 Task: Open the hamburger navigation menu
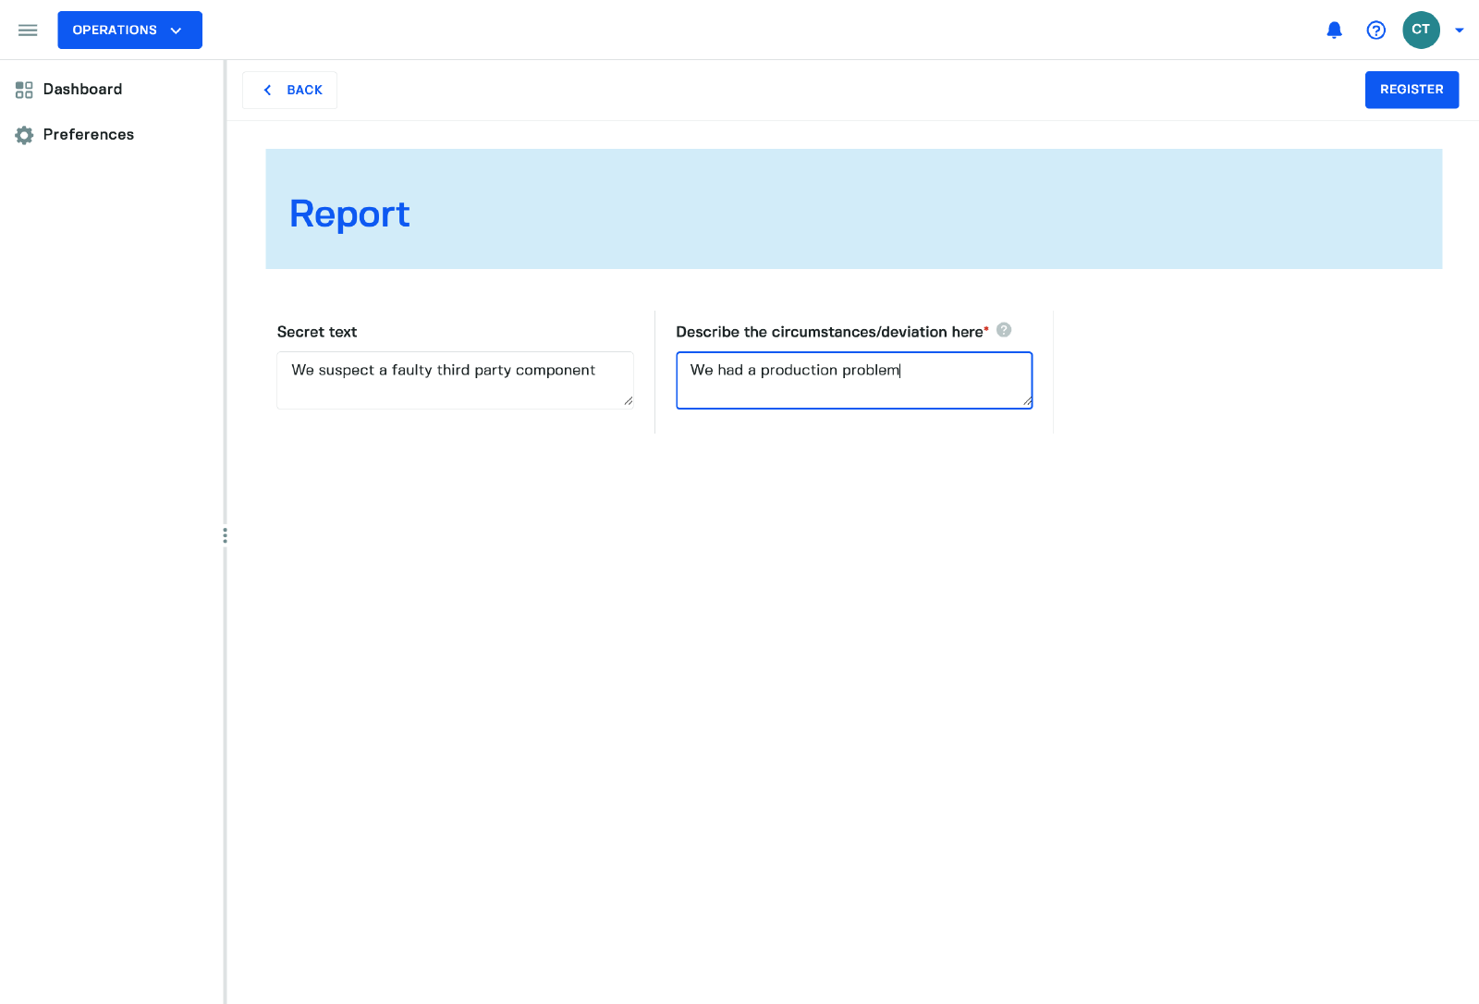[x=28, y=31]
